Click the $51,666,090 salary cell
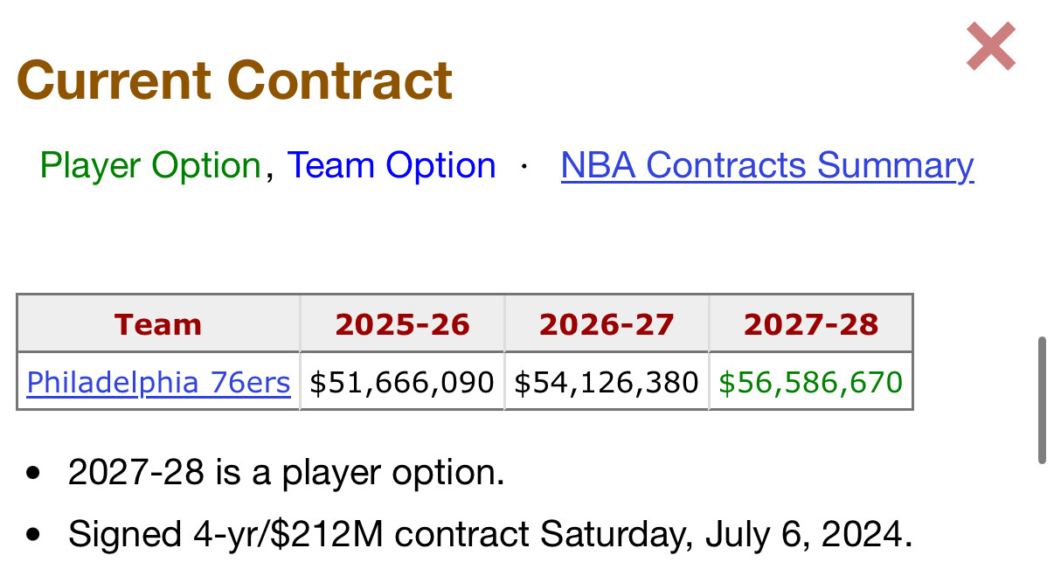 402,382
